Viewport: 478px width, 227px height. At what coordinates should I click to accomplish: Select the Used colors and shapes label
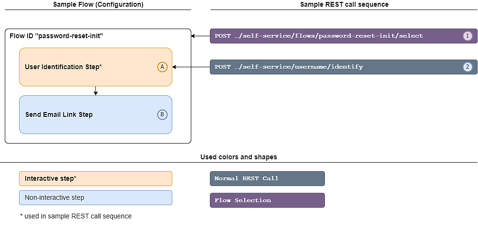coord(239,157)
